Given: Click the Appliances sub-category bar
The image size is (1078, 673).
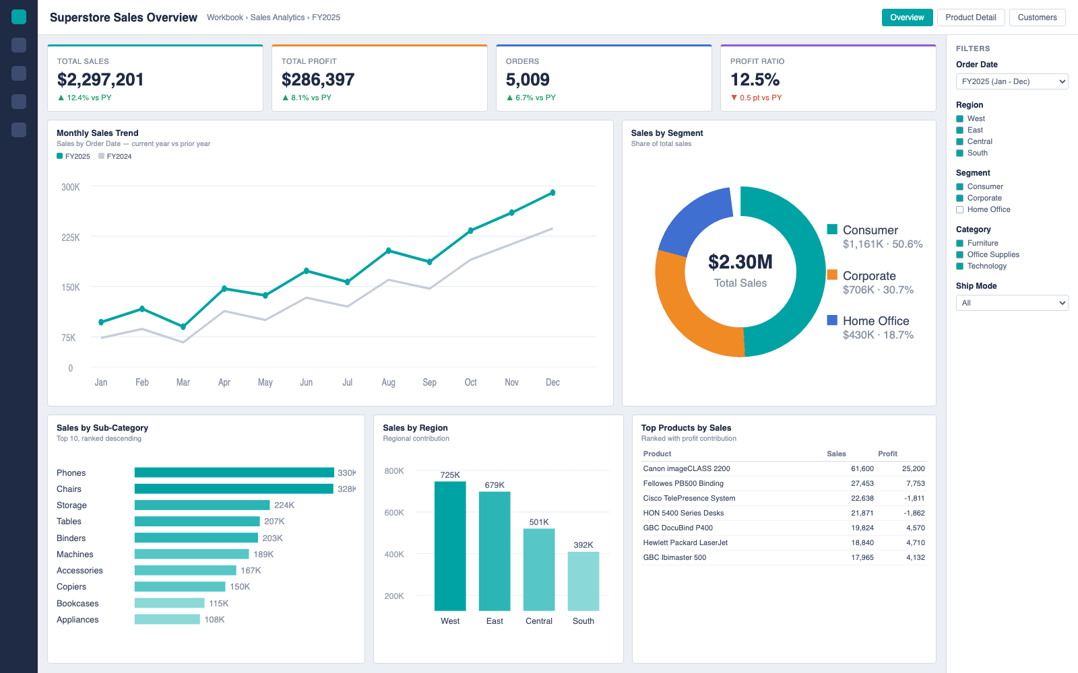Looking at the screenshot, I should click(167, 619).
